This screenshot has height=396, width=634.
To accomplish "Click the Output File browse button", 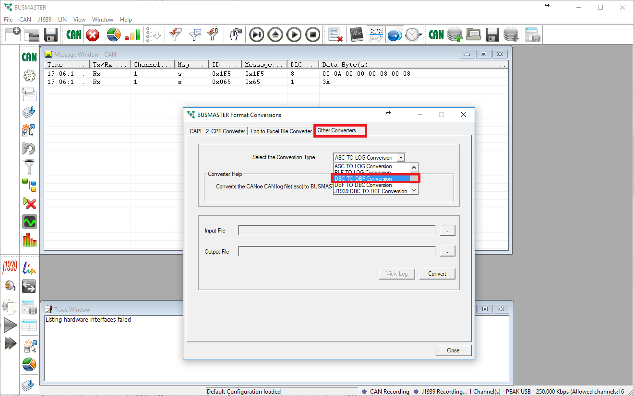I will coord(447,252).
